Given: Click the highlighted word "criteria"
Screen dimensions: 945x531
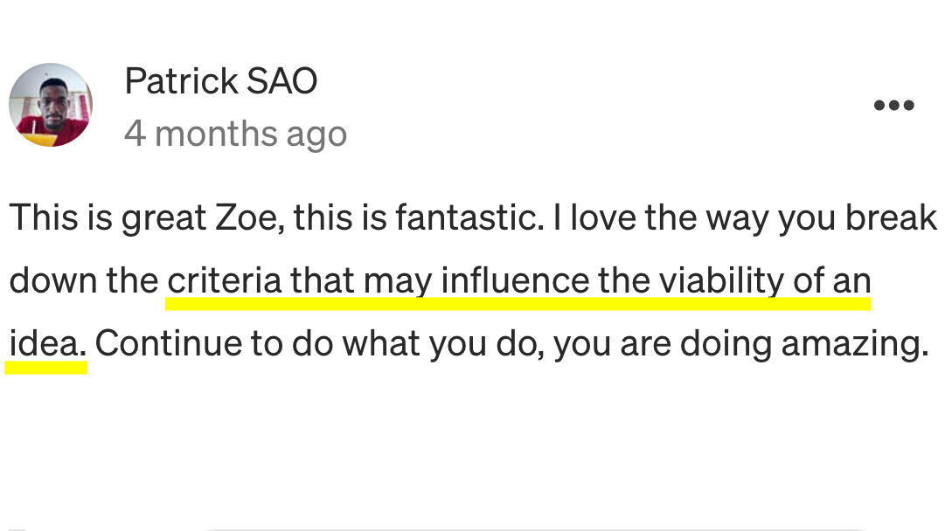Looking at the screenshot, I should pyautogui.click(x=224, y=282).
